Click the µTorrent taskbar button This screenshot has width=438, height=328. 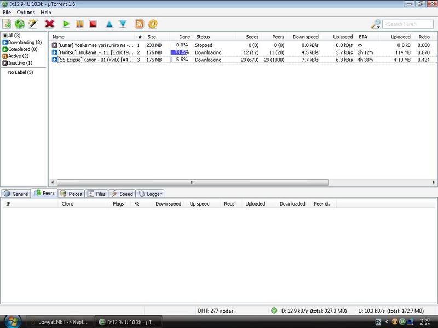pos(129,322)
